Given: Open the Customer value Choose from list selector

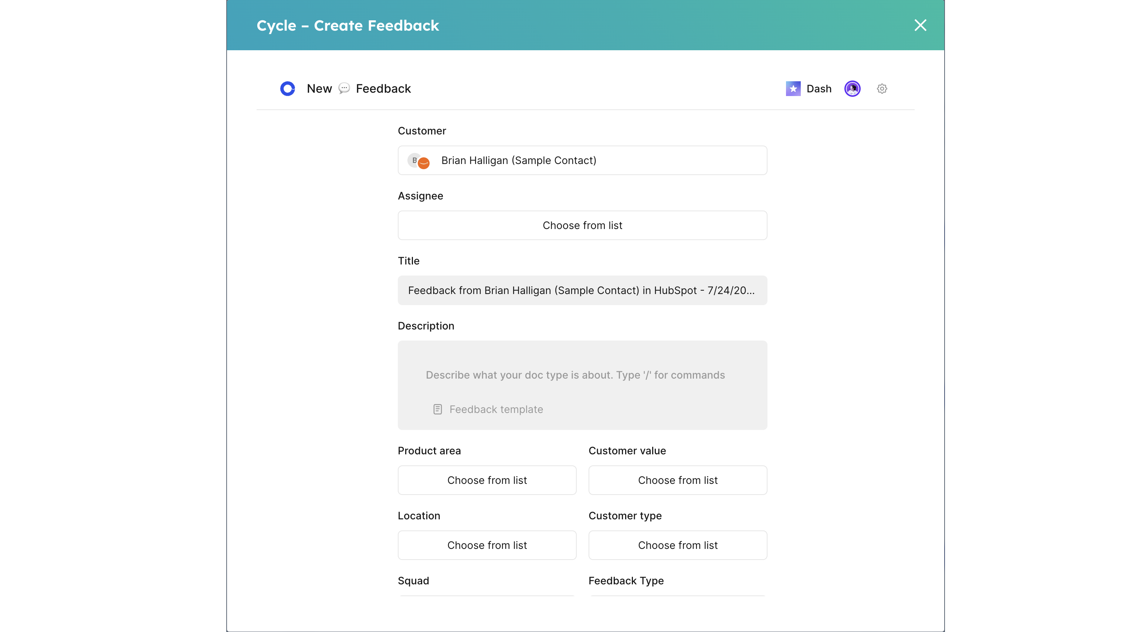Looking at the screenshot, I should click(677, 480).
